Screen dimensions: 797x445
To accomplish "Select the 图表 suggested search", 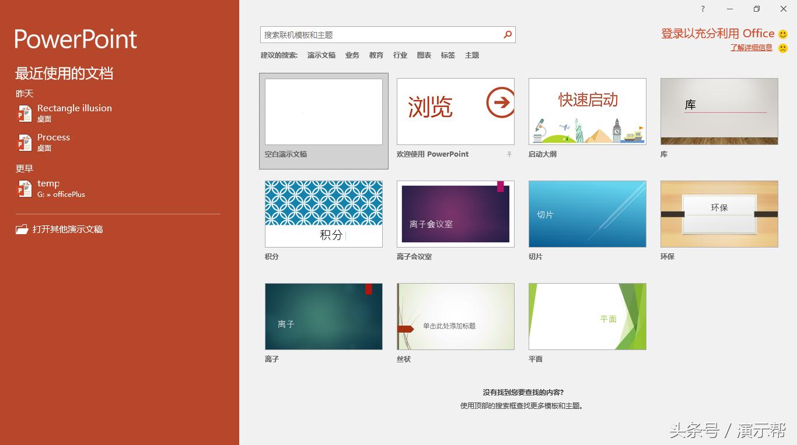I will (x=424, y=55).
